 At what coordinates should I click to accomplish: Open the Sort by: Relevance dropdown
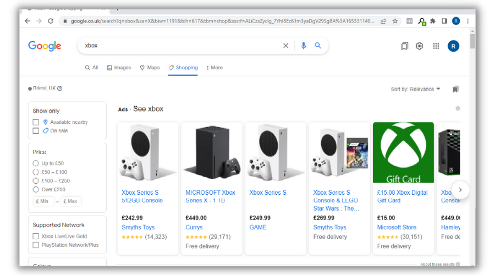(415, 89)
